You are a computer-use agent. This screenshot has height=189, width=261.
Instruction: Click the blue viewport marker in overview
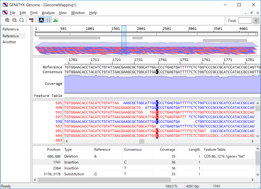coord(124,40)
